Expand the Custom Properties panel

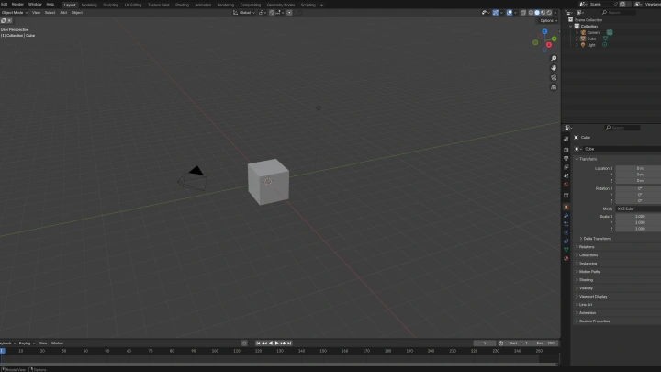[x=592, y=321]
